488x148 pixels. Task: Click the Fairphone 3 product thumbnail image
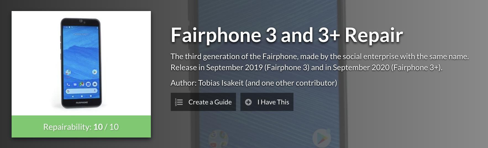pos(81,63)
